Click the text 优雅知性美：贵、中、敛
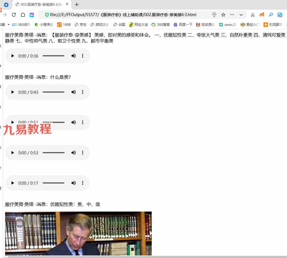The width and height of the screenshot is (287, 258). [75, 204]
